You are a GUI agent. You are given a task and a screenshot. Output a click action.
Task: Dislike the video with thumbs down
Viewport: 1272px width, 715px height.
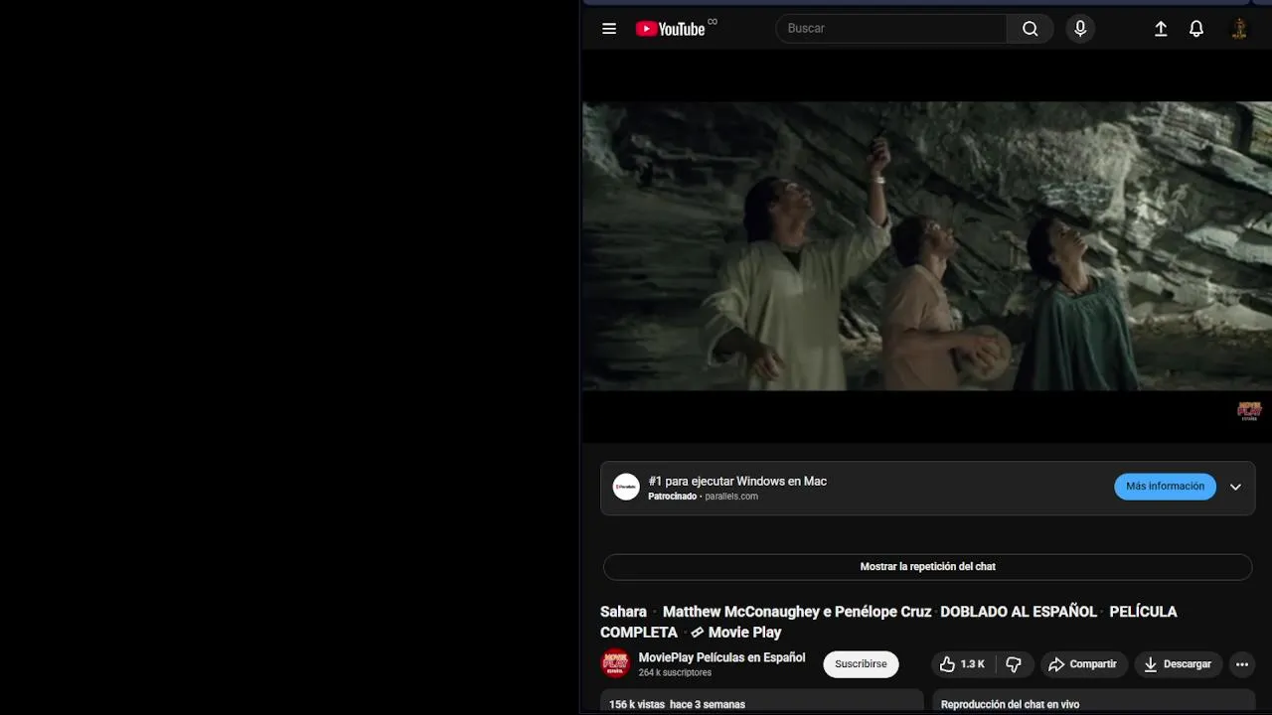tap(1014, 664)
